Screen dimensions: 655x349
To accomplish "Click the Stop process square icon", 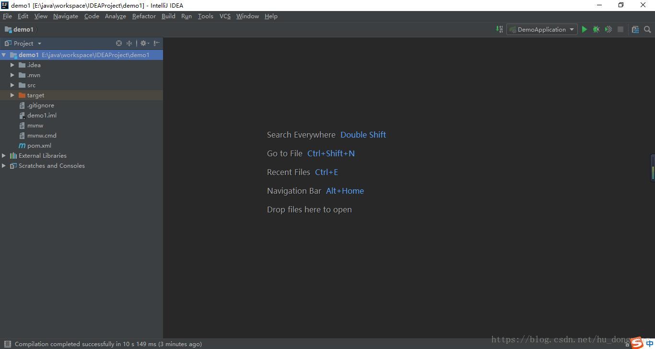I will pos(620,29).
